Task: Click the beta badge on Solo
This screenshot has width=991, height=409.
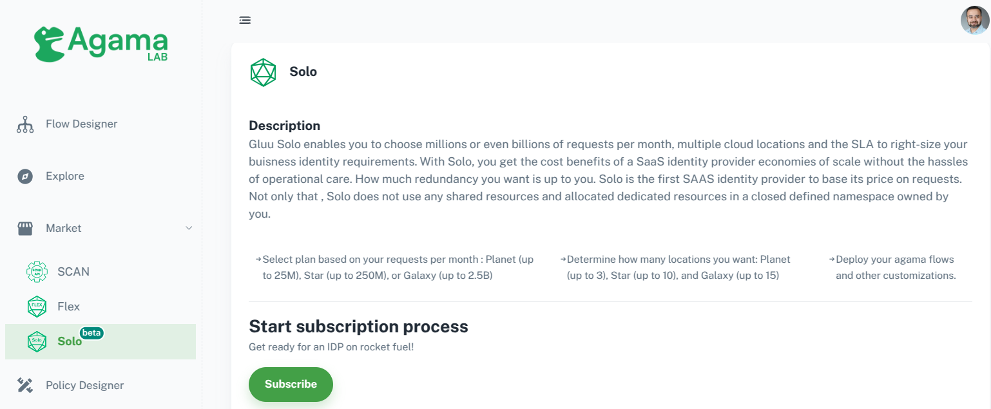Action: click(91, 333)
